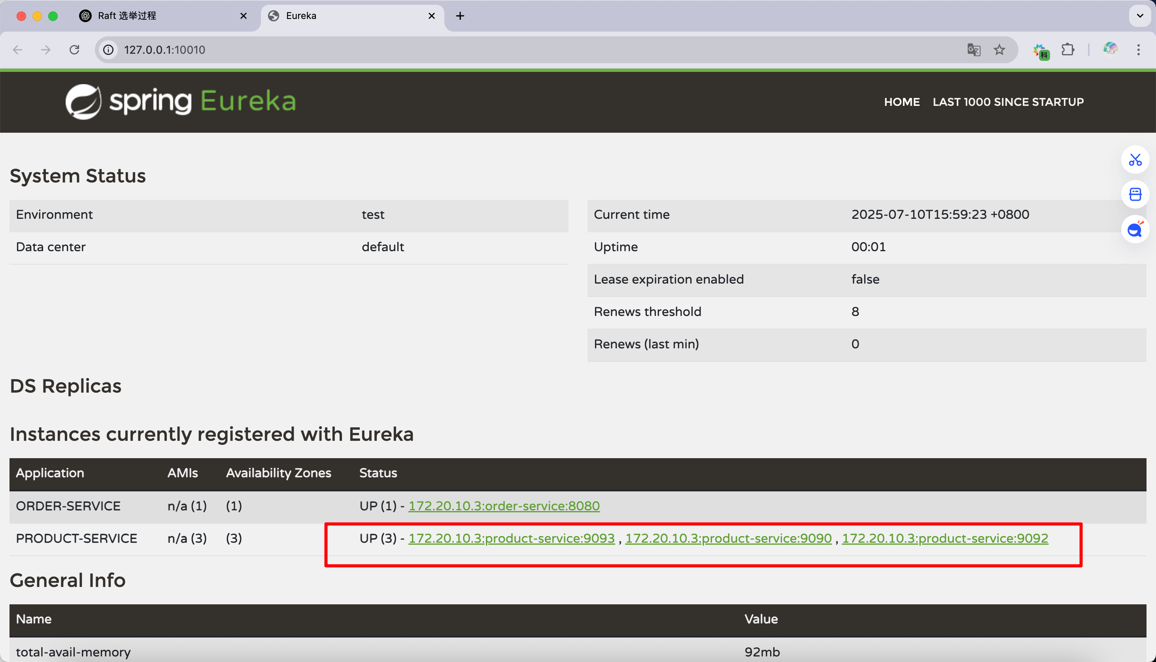Select the Current time value

941,214
